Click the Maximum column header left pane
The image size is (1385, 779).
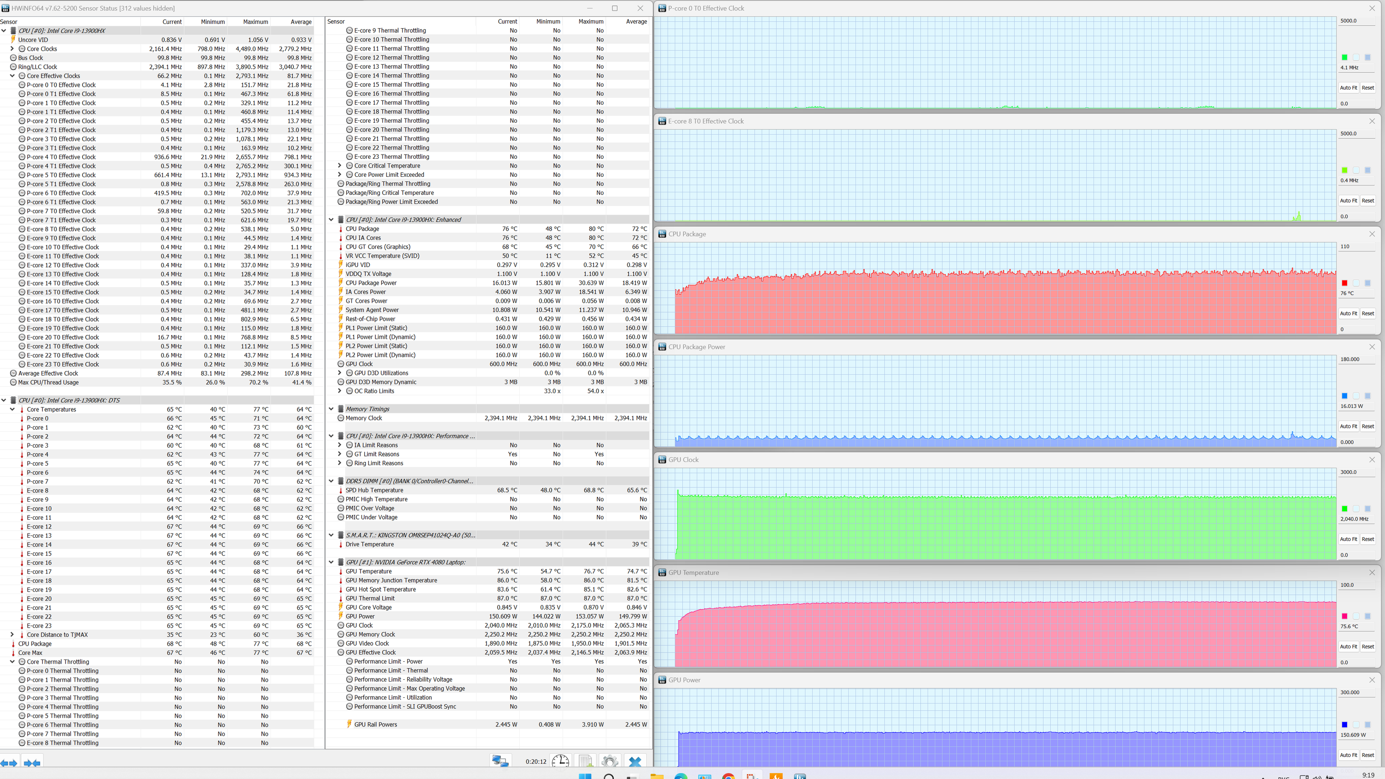pyautogui.click(x=255, y=22)
